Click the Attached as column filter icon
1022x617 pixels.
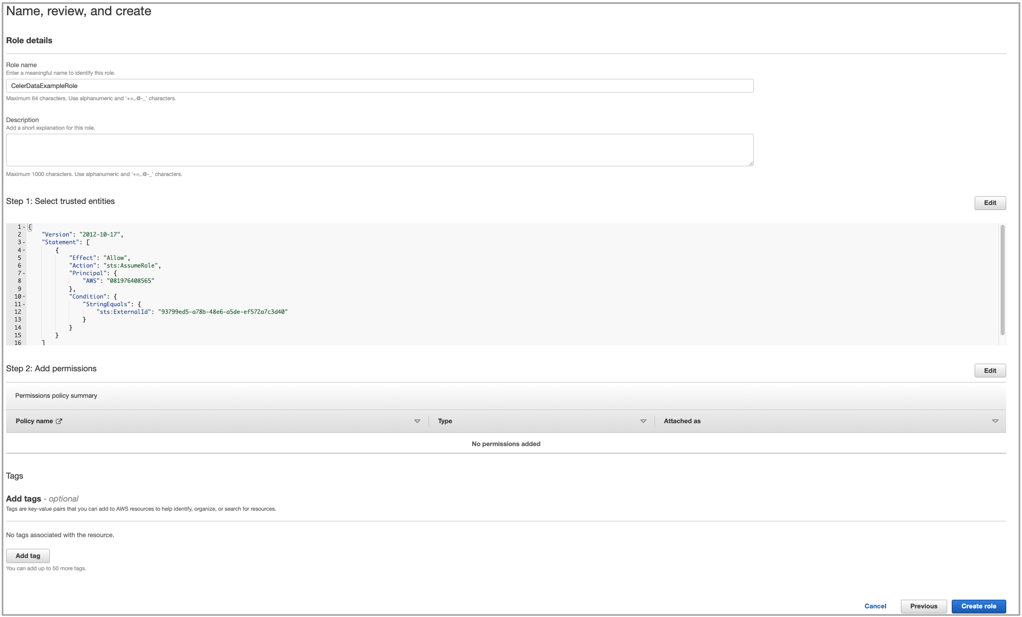click(996, 422)
